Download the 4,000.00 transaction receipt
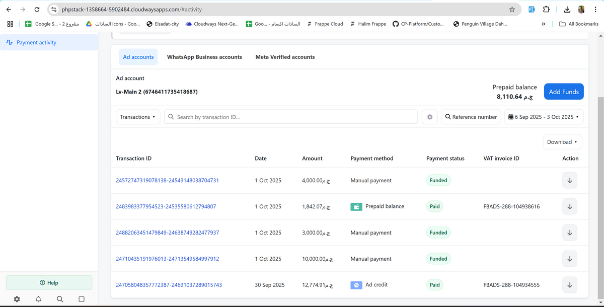Image resolution: width=604 pixels, height=307 pixels. (x=569, y=180)
